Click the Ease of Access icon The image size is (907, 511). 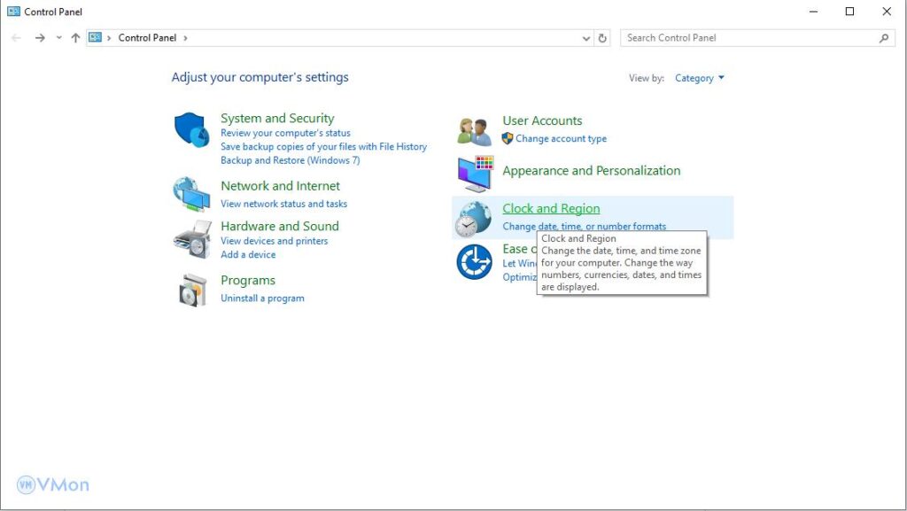[x=474, y=262]
